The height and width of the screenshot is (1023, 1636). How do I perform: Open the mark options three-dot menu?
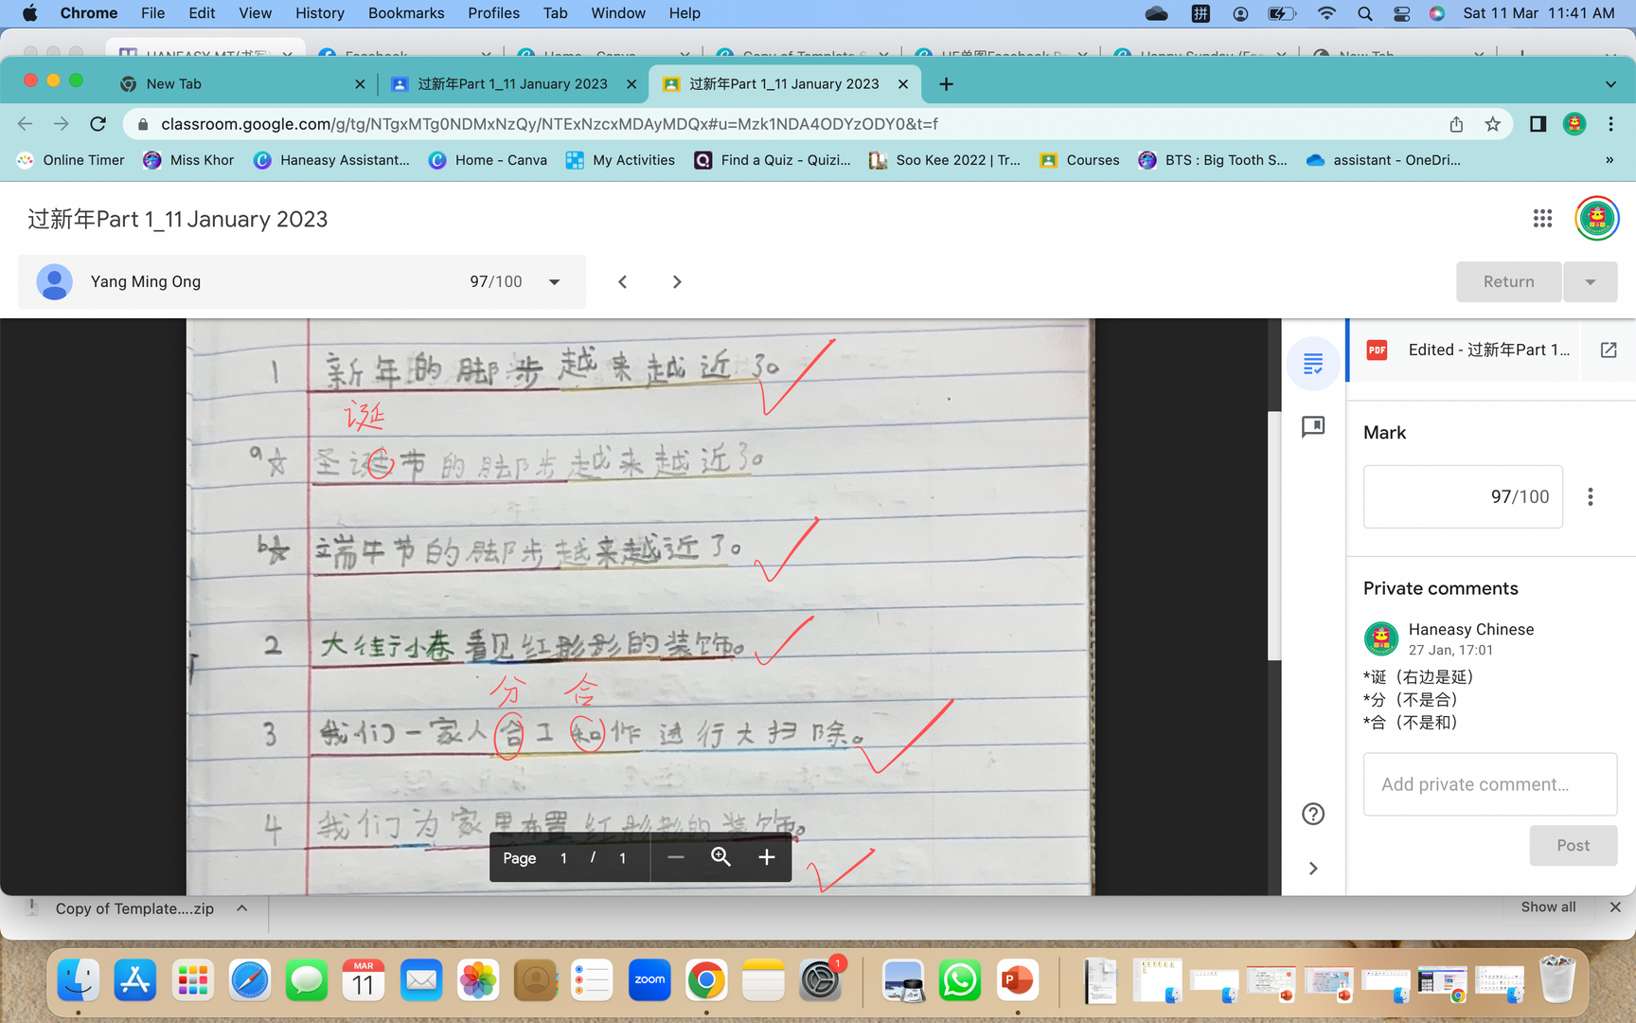coord(1591,496)
